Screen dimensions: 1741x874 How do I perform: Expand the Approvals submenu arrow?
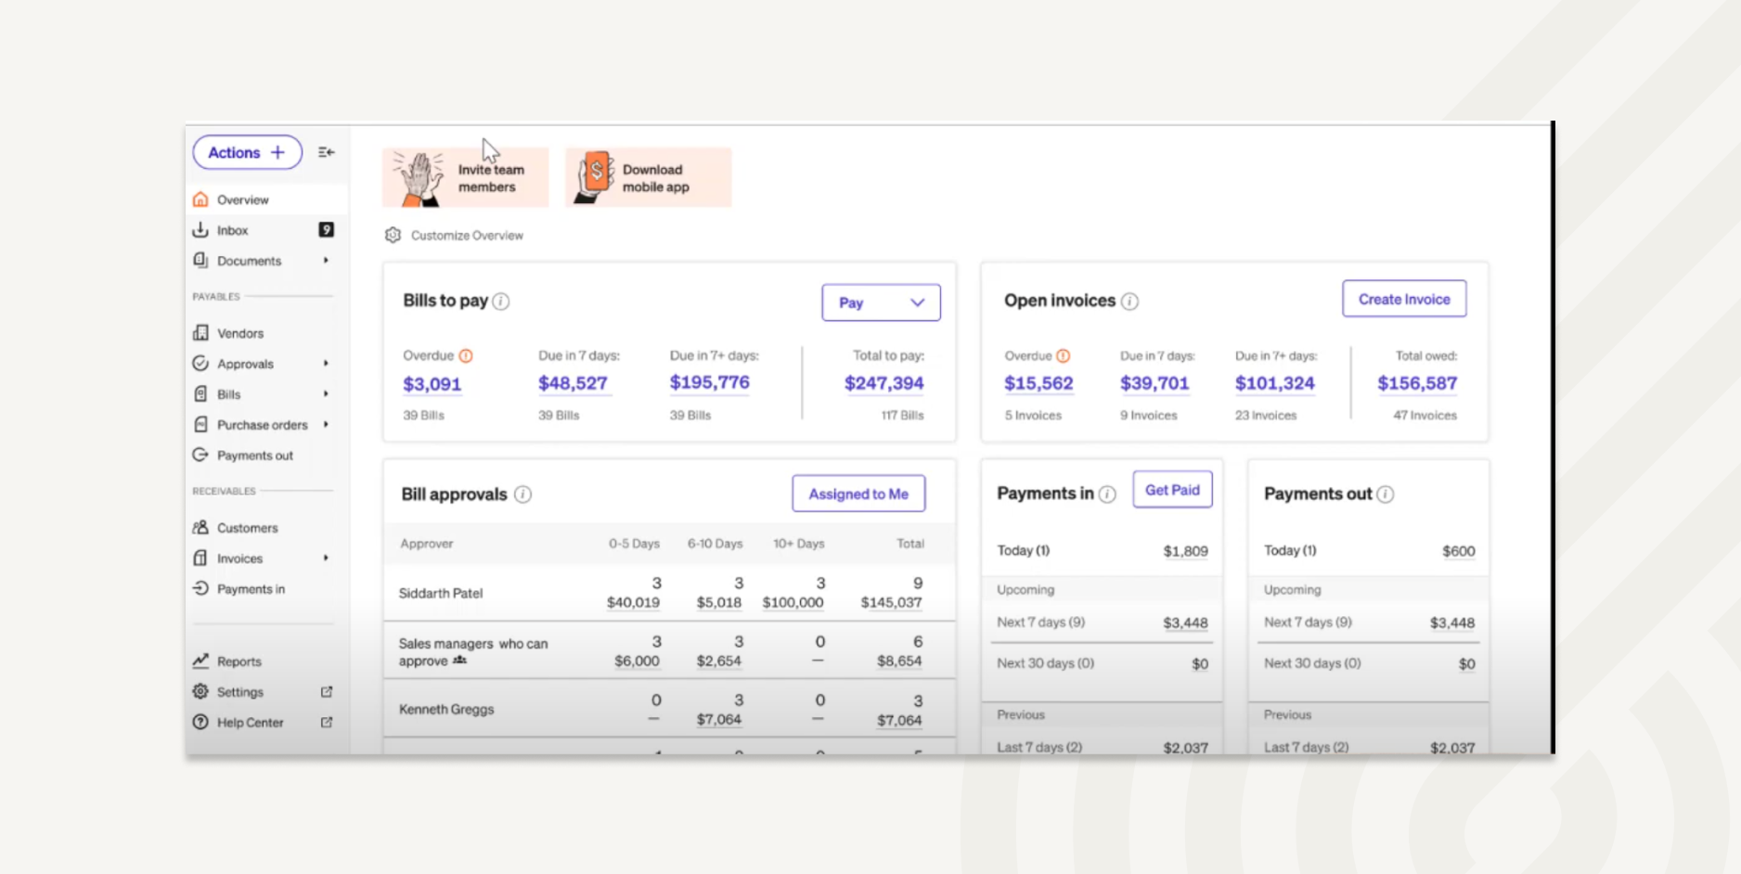[x=326, y=363]
